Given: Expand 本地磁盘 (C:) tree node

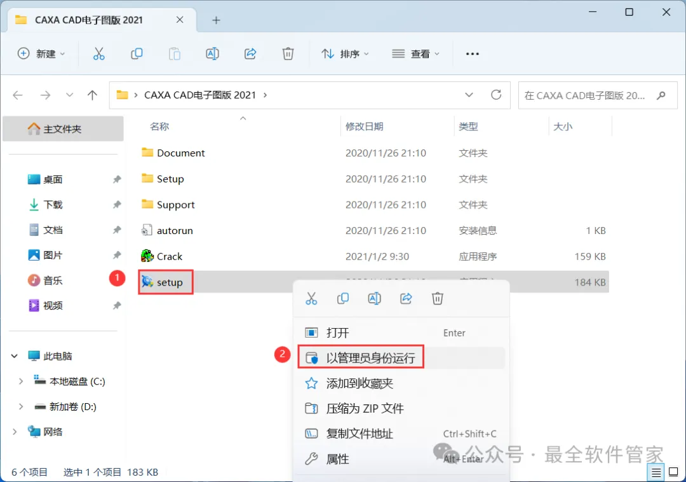Looking at the screenshot, I should tap(20, 382).
